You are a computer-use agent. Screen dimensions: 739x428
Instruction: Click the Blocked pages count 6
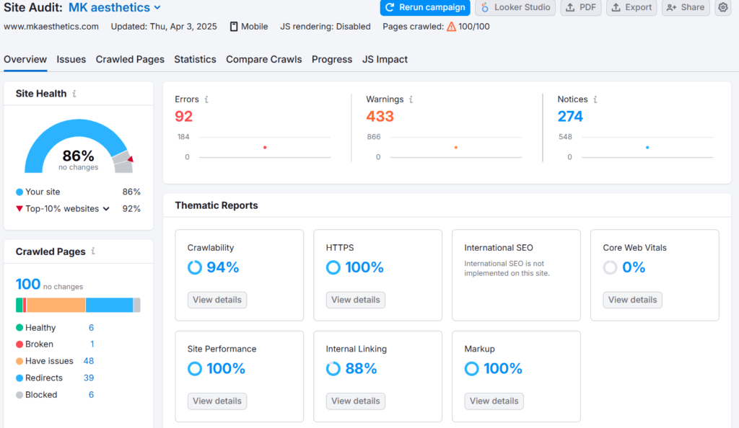click(x=91, y=395)
